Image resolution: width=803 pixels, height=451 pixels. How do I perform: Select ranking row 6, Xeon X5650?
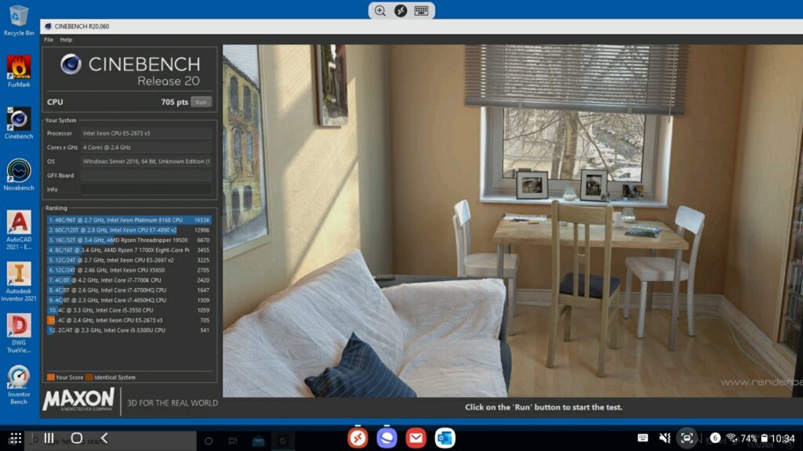point(129,270)
